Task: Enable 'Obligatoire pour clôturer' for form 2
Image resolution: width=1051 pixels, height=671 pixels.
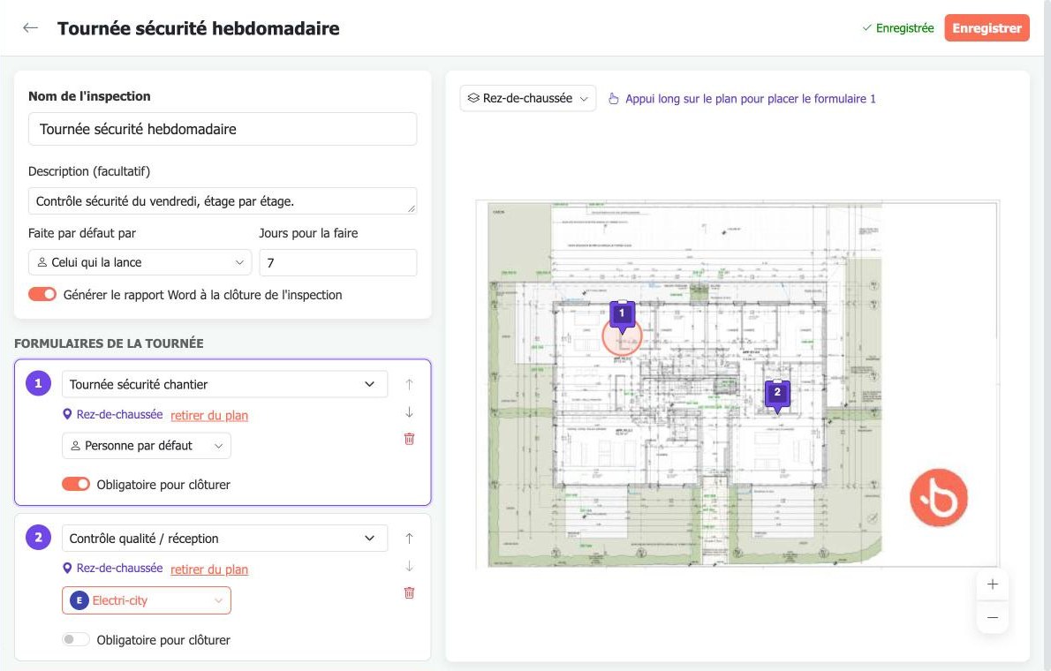Action: (x=76, y=639)
